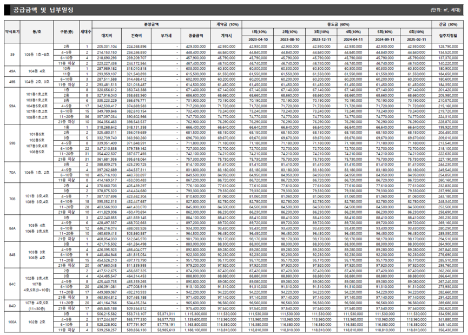Screen dimensions: 468x335
Task: Click the '동/호' column header
Action: coord(37,31)
